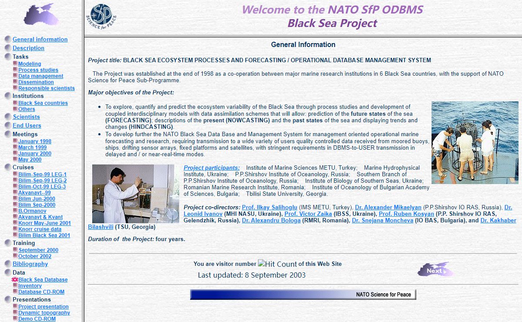Open Scientists page link
Viewport: 522px width, 322px height.
(x=26, y=117)
